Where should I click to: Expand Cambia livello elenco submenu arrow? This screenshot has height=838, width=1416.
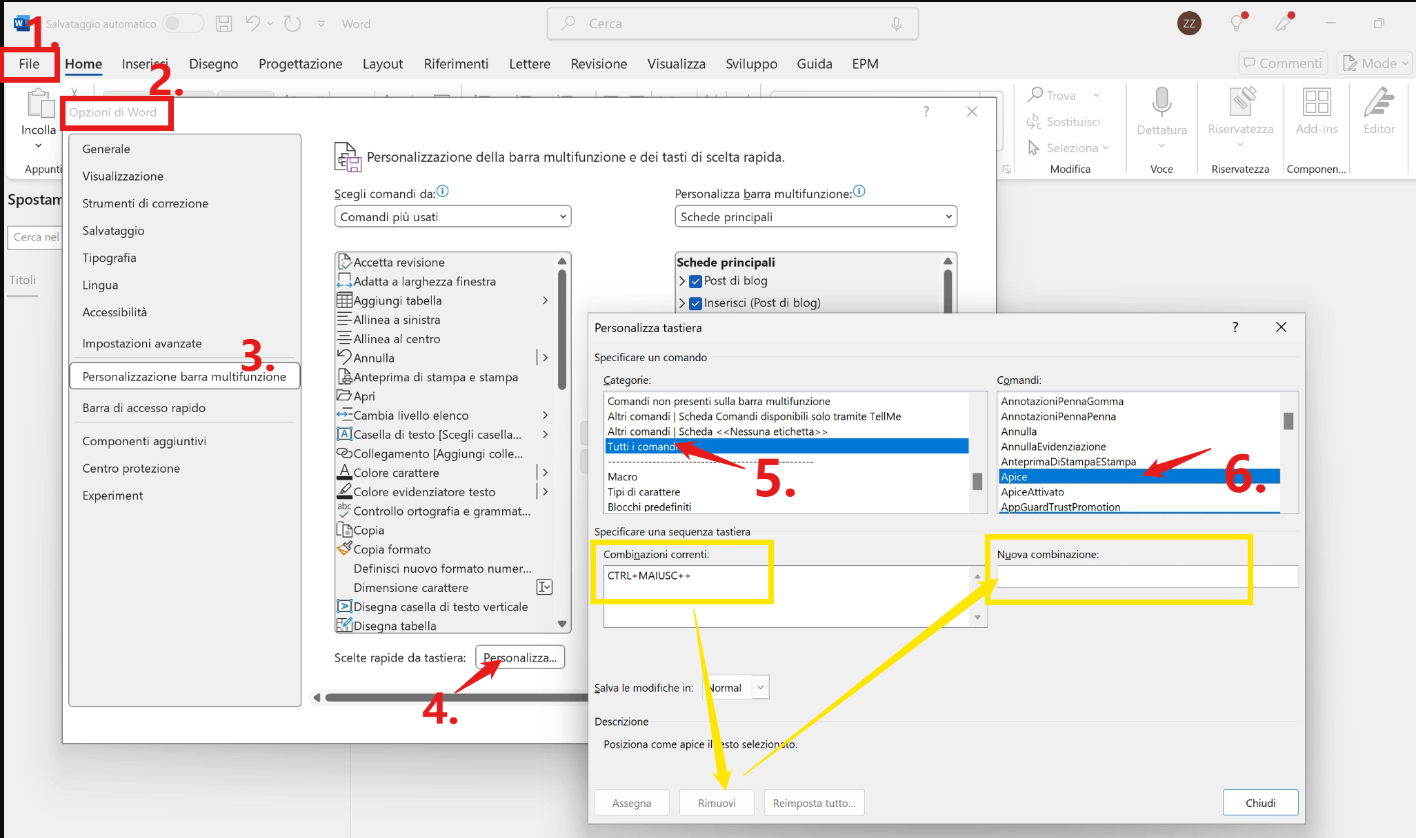(545, 416)
